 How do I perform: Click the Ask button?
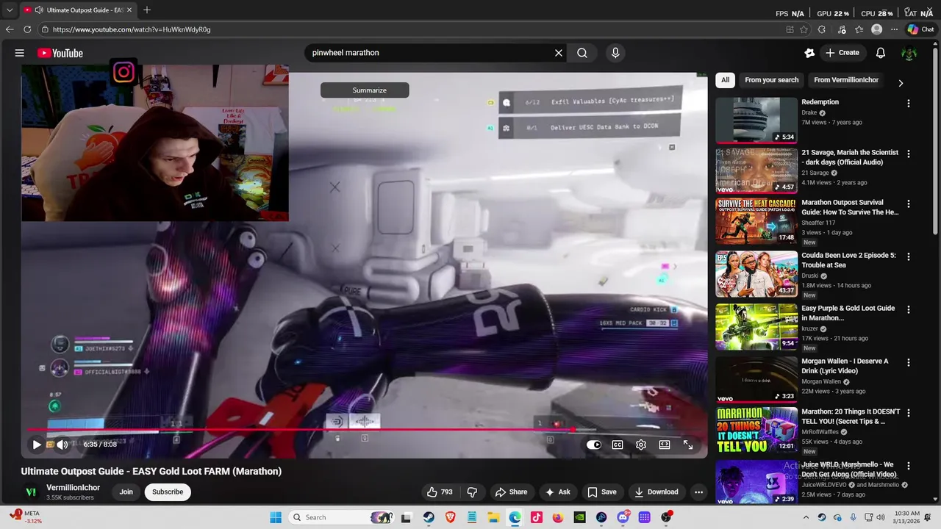[x=557, y=492]
